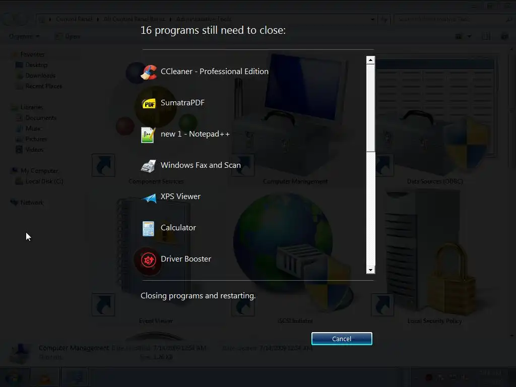Open the Organize menu in Explorer

[24, 36]
